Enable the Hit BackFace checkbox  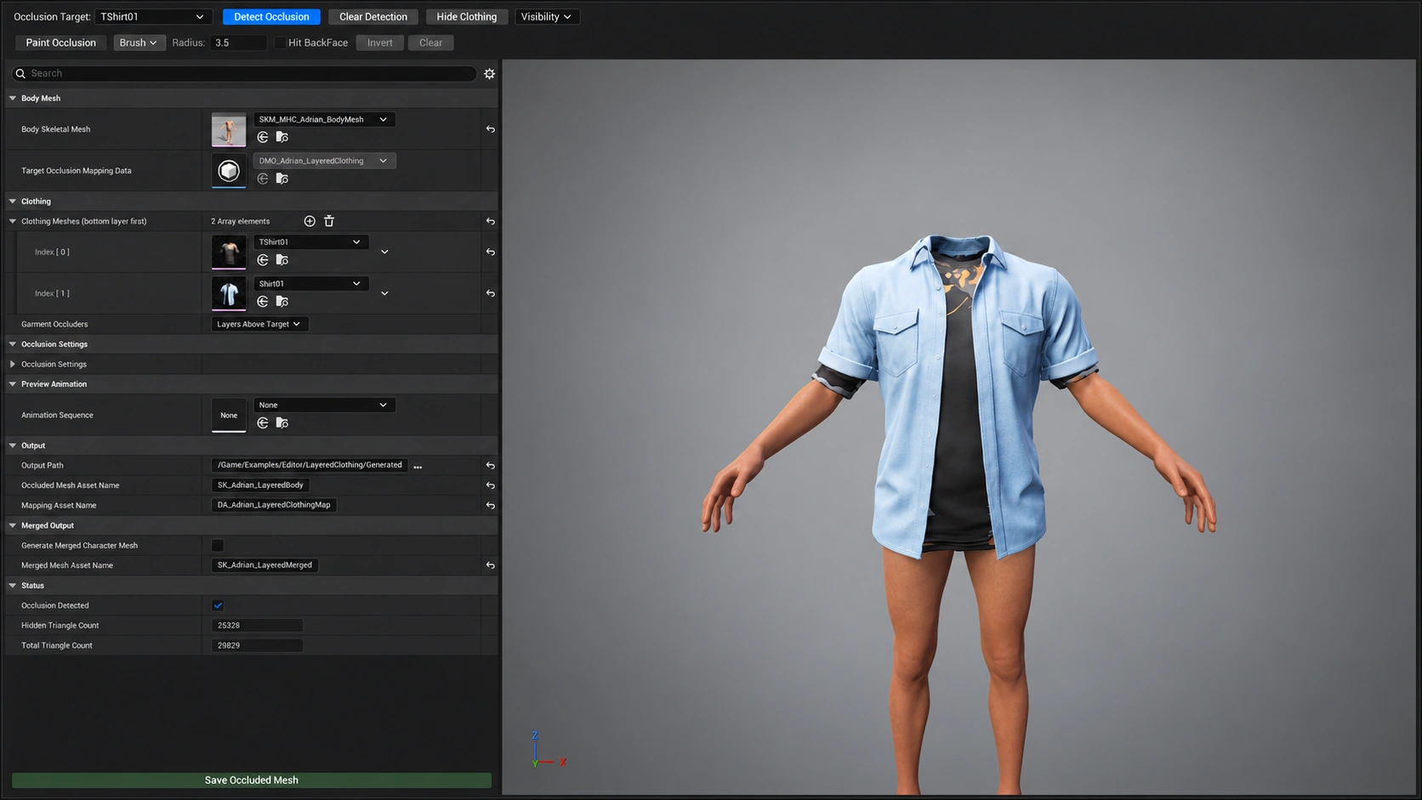pos(280,43)
